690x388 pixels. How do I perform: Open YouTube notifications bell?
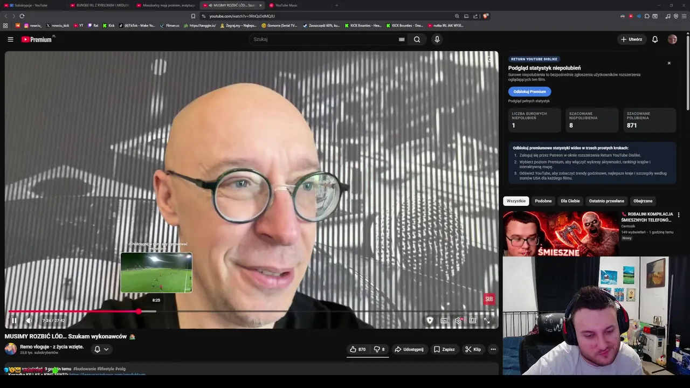(x=655, y=39)
